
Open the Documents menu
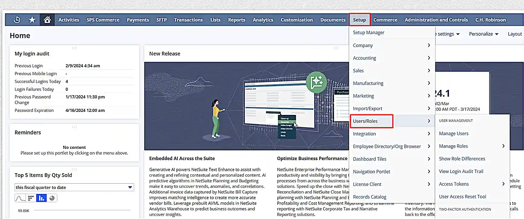click(333, 20)
